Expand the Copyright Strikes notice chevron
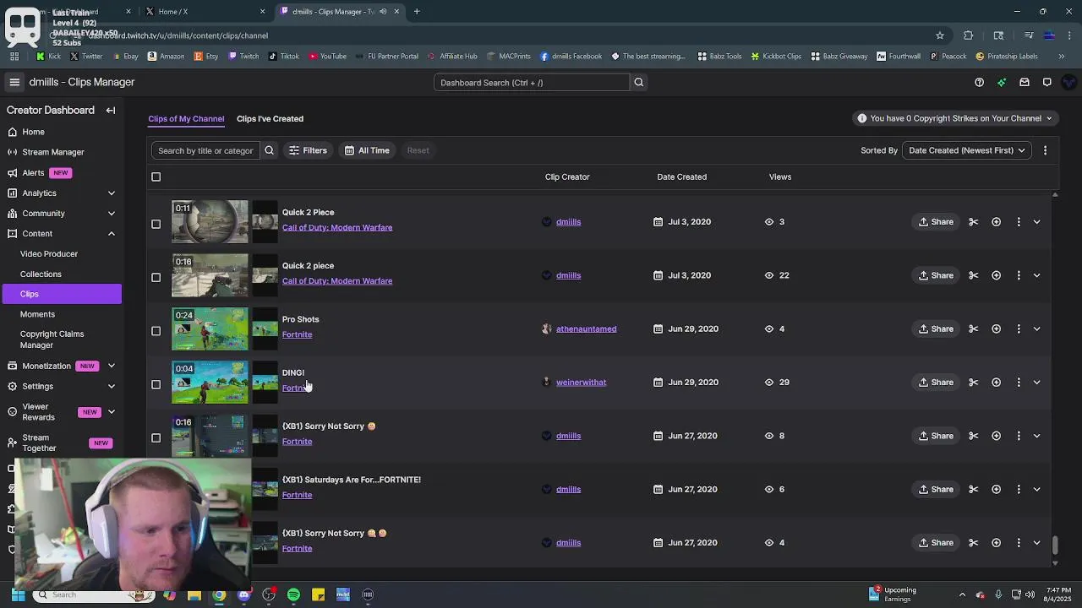Image resolution: width=1082 pixels, height=608 pixels. pyautogui.click(x=1049, y=118)
